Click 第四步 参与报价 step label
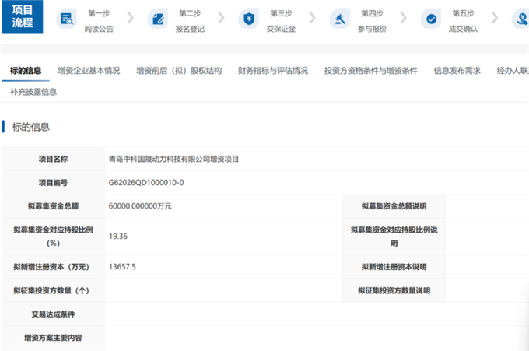Viewport: 529px width, 351px height. (x=372, y=21)
